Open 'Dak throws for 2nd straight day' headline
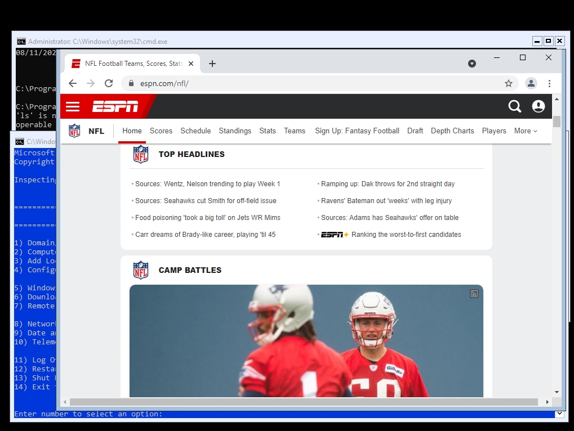The width and height of the screenshot is (574, 431). (388, 184)
